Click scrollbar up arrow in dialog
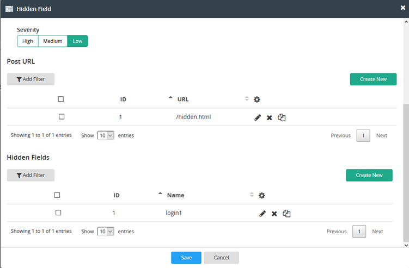Screen dimensions: 409x268 (406, 22)
